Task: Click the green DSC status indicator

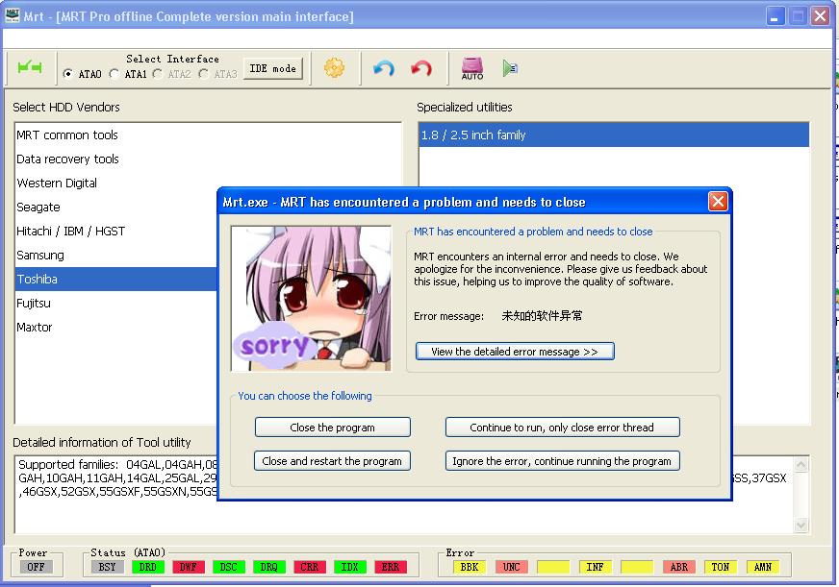Action: tap(228, 567)
